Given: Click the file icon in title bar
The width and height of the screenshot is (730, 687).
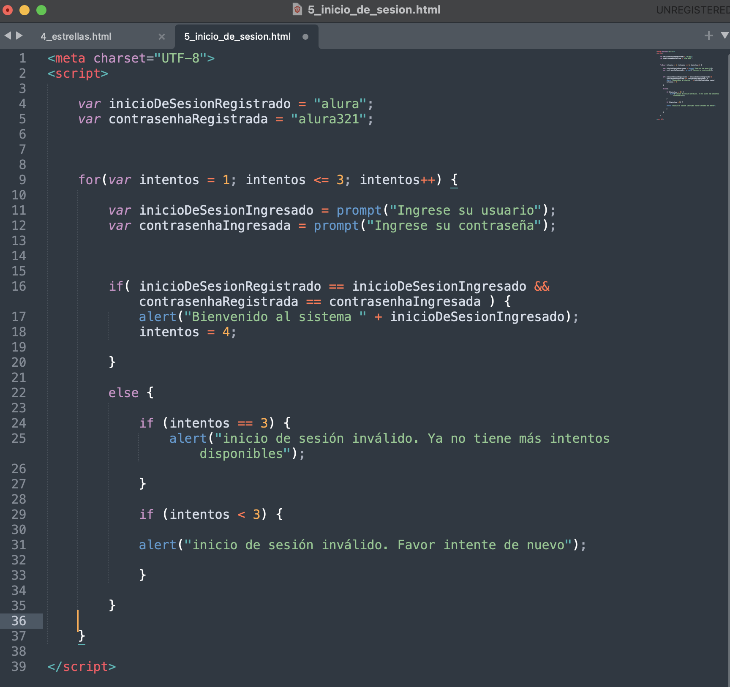Looking at the screenshot, I should coord(297,9).
